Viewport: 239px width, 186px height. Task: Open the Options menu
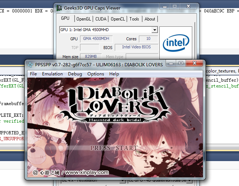click(96, 74)
